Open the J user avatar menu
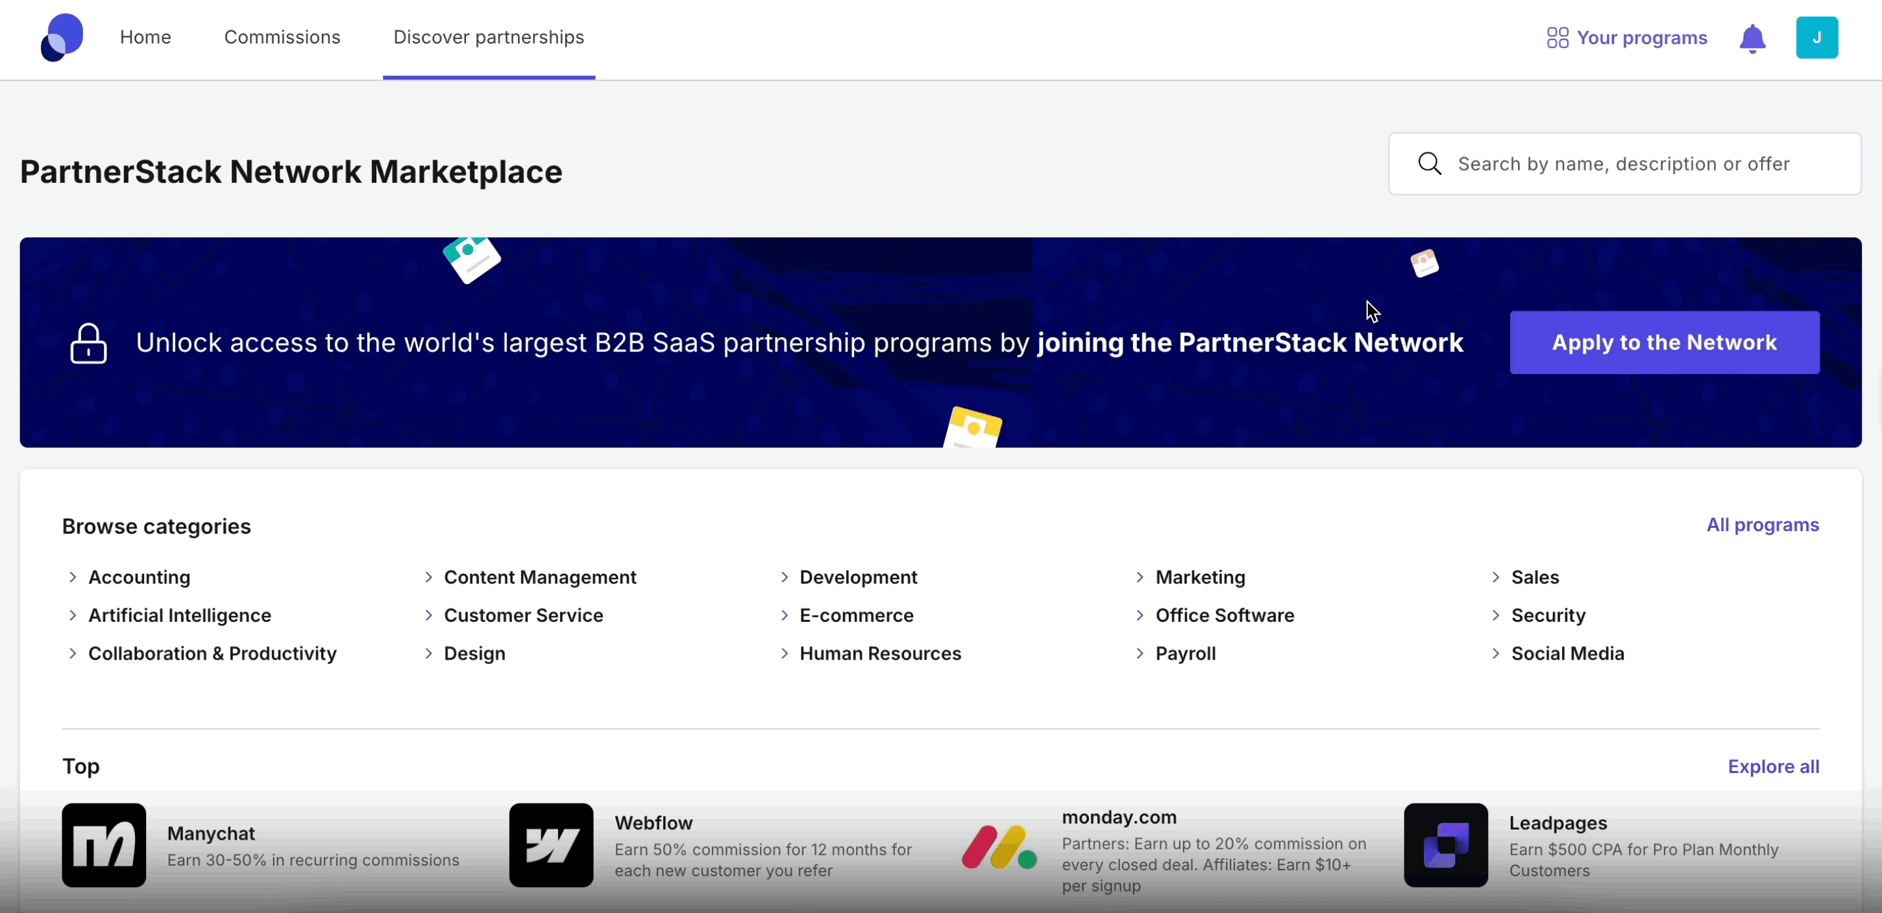The width and height of the screenshot is (1882, 913). (1816, 37)
